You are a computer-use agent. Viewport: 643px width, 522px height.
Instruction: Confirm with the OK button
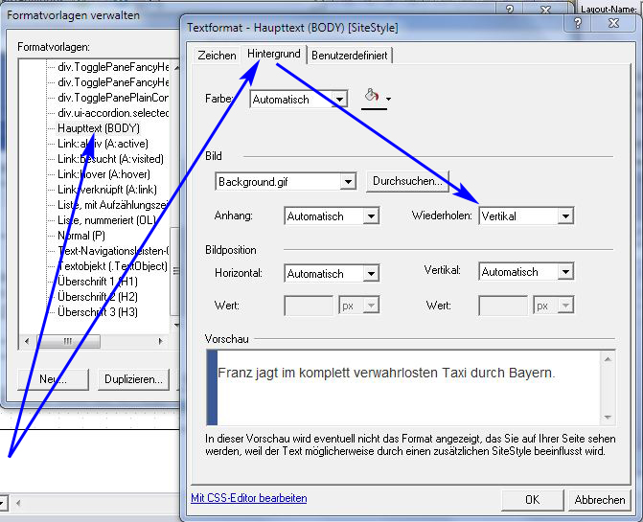[532, 499]
